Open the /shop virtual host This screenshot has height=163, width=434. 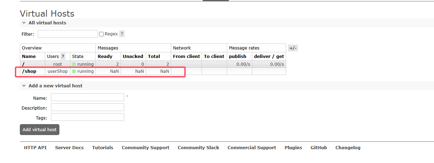click(29, 71)
